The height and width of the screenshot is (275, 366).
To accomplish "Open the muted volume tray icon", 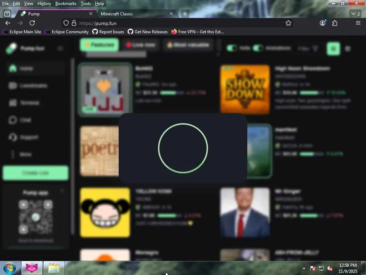I will [x=330, y=268].
